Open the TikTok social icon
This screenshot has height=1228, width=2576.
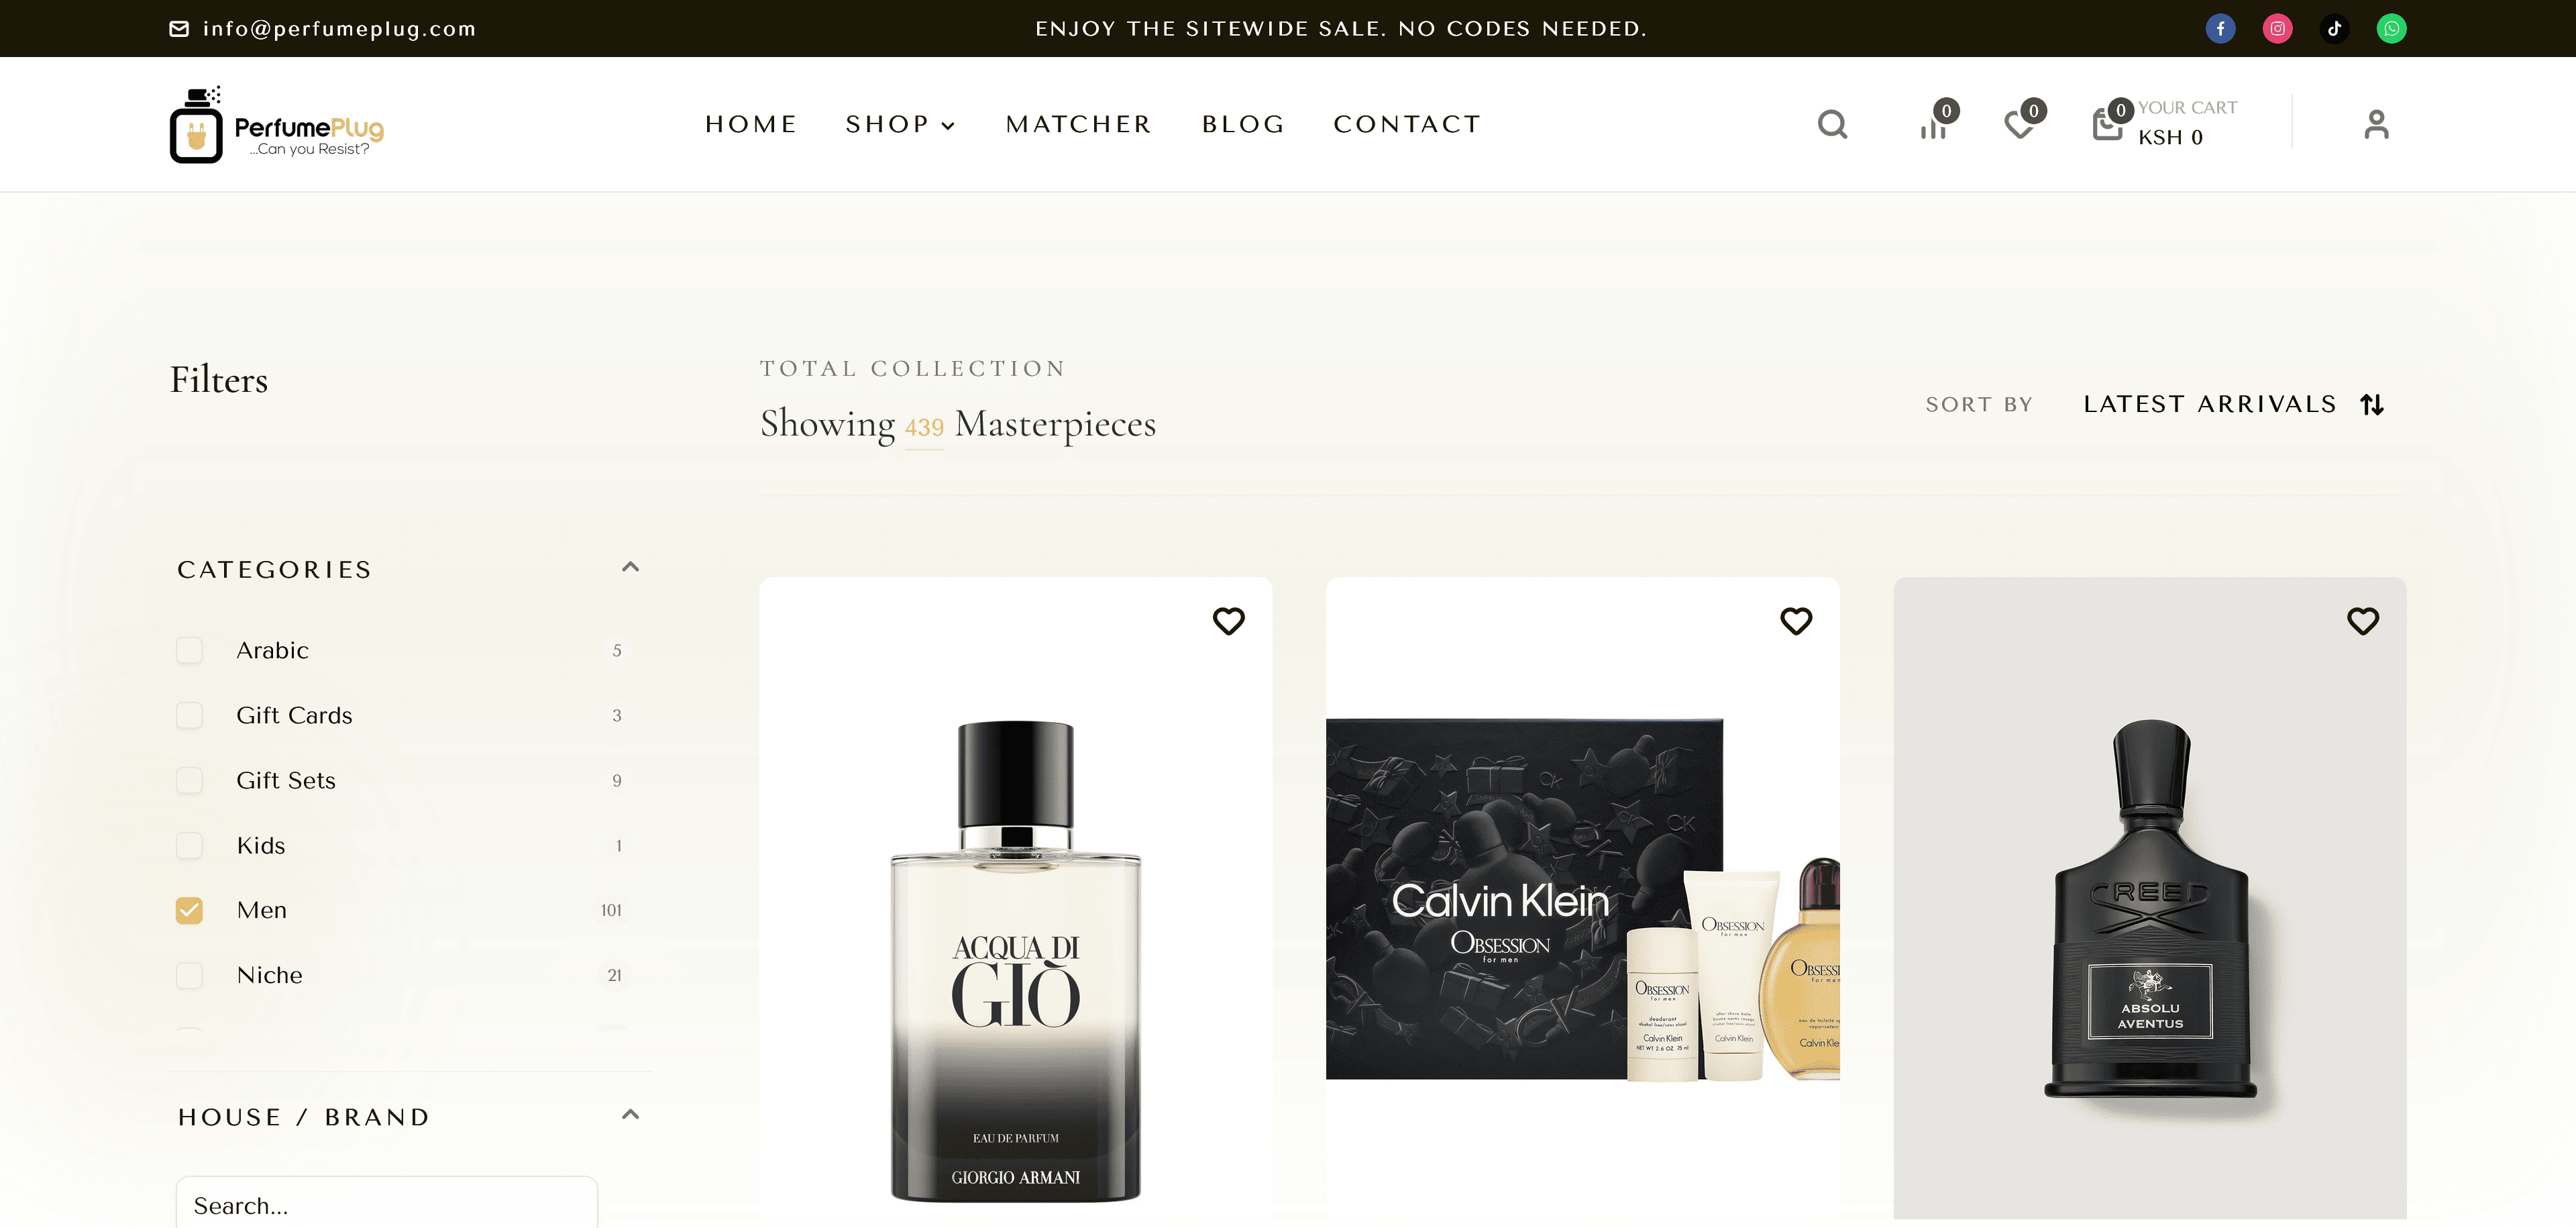[2334, 28]
